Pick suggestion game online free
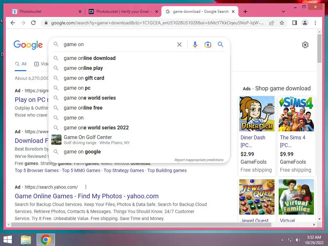This screenshot has height=246, width=328. [139, 108]
